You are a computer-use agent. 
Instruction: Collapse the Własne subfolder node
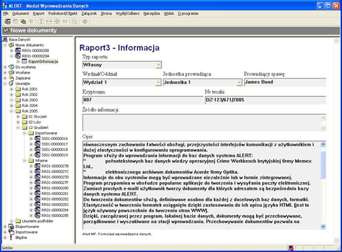pyautogui.click(x=25, y=161)
